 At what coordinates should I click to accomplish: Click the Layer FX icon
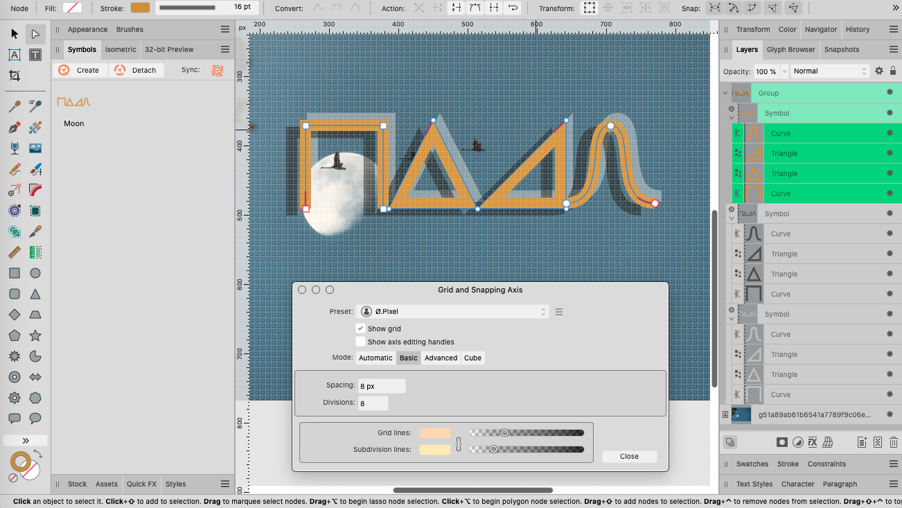click(x=813, y=442)
